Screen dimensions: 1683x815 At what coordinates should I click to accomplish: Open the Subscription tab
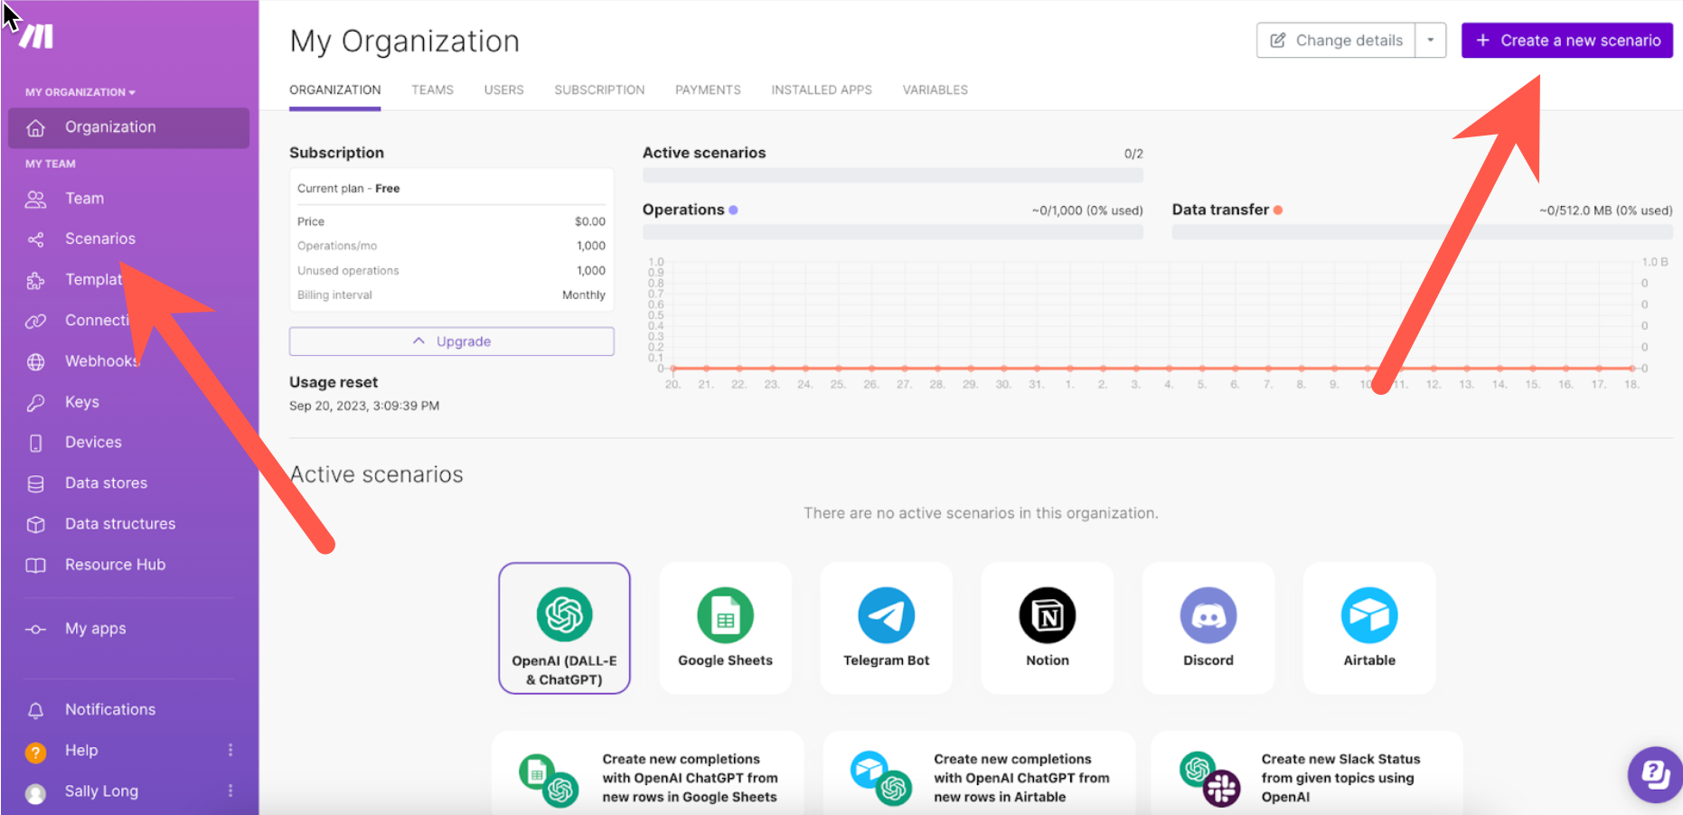(x=599, y=89)
